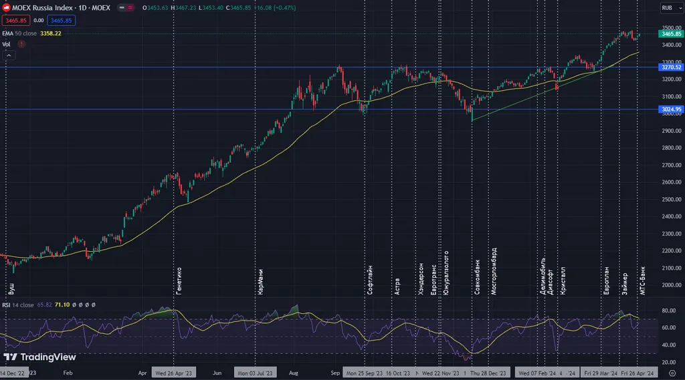Select the Вуш vertical line label

pos(11,289)
